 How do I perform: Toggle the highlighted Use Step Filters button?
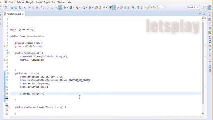(x=60, y=7)
